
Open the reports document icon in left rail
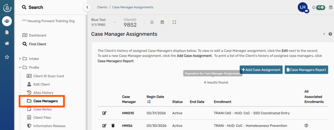pyautogui.click(x=7, y=32)
